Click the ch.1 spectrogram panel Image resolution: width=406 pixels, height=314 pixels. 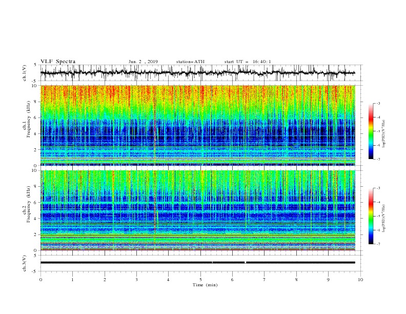click(198, 125)
